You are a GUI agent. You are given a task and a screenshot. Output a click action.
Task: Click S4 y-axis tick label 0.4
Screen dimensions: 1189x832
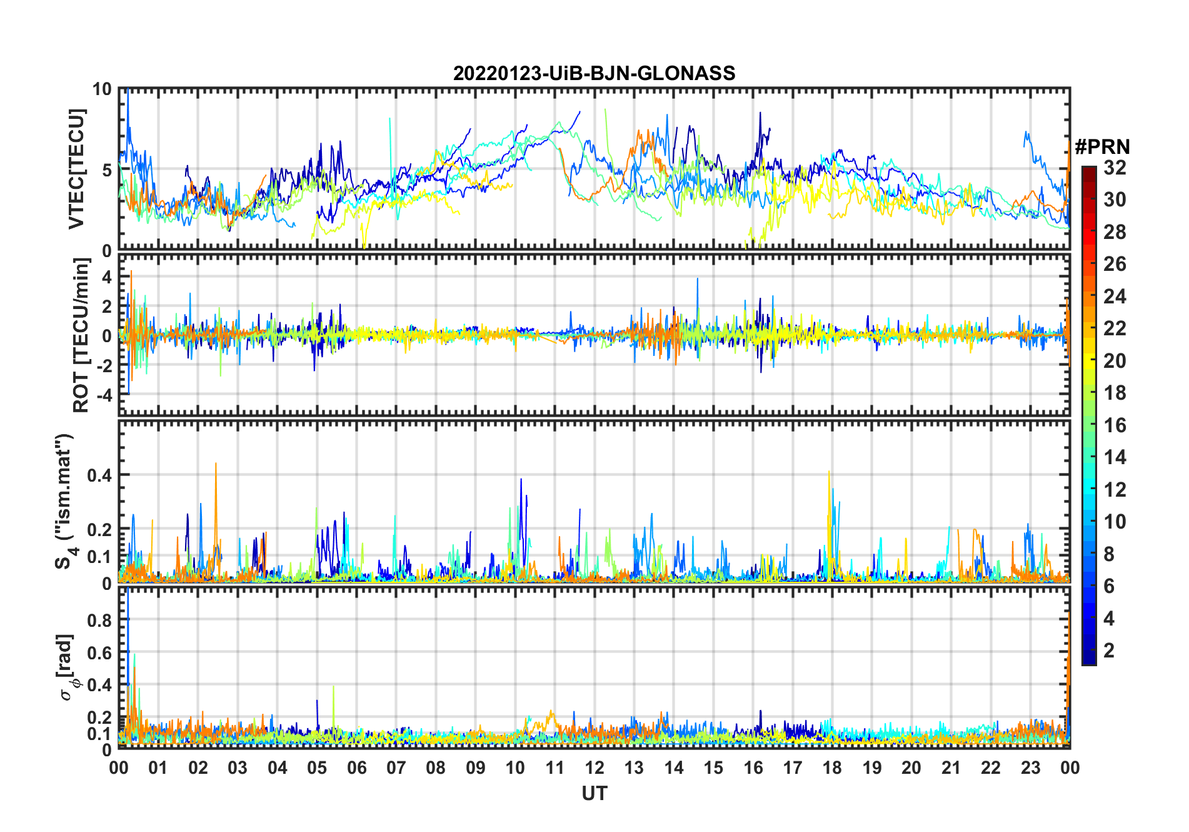pos(99,475)
